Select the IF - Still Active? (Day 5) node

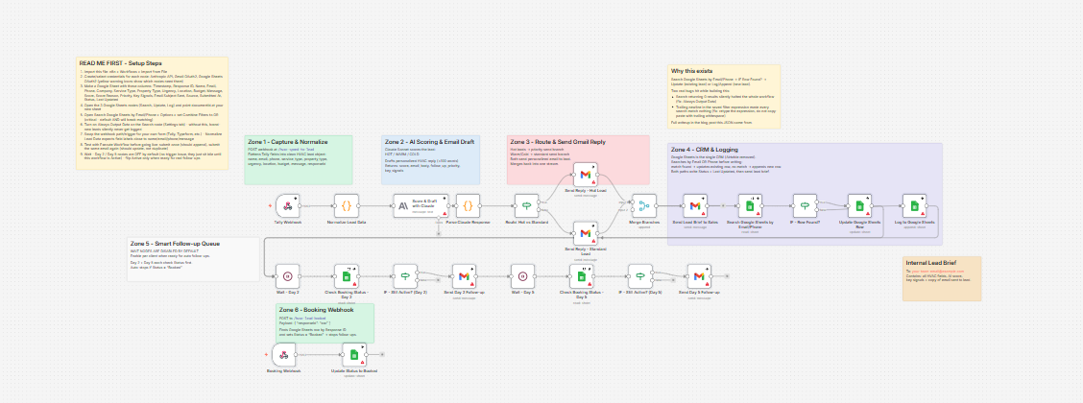click(640, 276)
